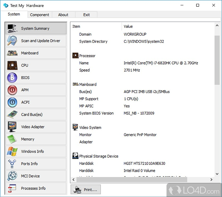Select the Mainboard icon in sidebar

[12, 53]
